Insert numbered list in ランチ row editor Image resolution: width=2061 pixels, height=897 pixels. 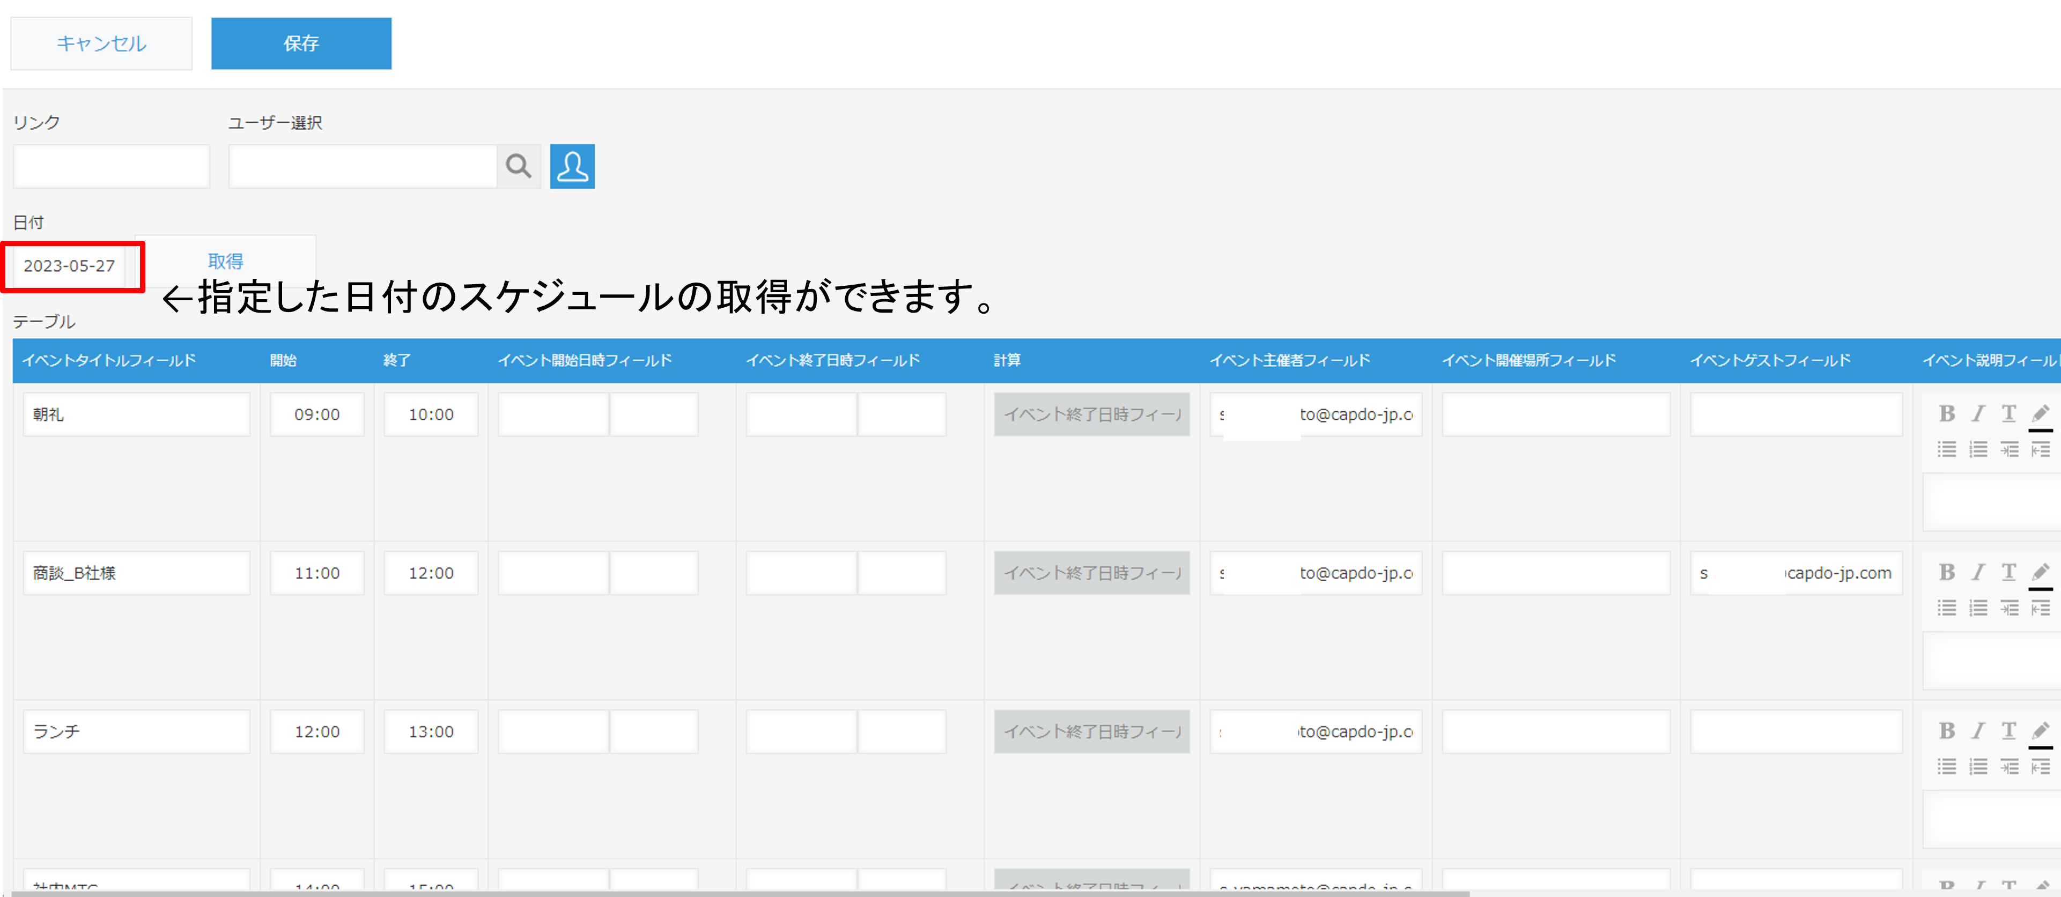[x=1978, y=767]
